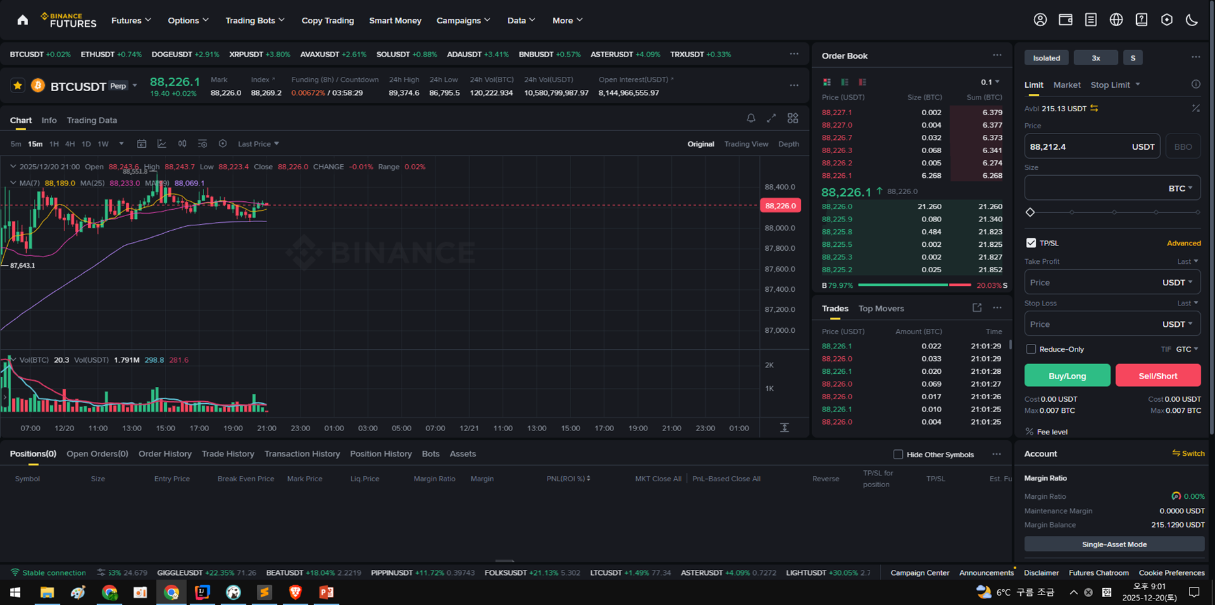This screenshot has height=605, width=1215.
Task: Open the price alert bell icon
Action: pyautogui.click(x=751, y=119)
